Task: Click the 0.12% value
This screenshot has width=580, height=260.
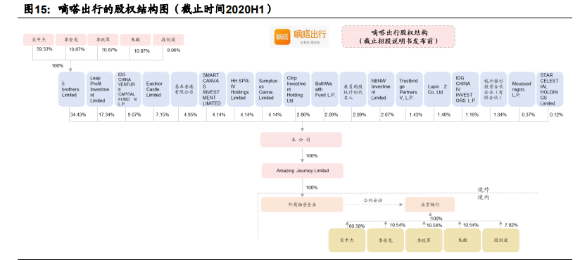Action: [x=556, y=115]
